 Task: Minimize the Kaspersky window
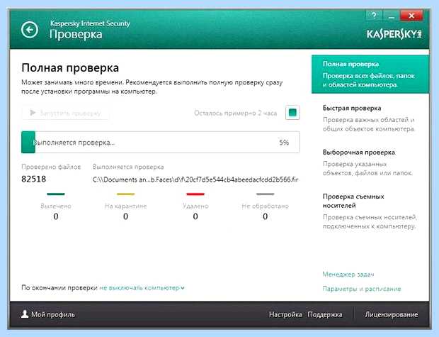pyautogui.click(x=392, y=16)
